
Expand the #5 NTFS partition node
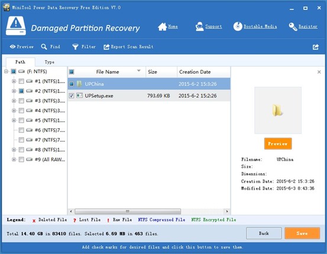coord(14,121)
